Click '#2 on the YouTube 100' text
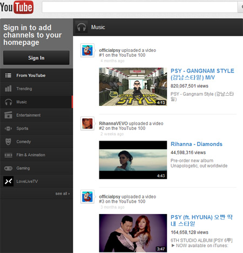Screen dimensions: 243x253 pyautogui.click(x=122, y=128)
